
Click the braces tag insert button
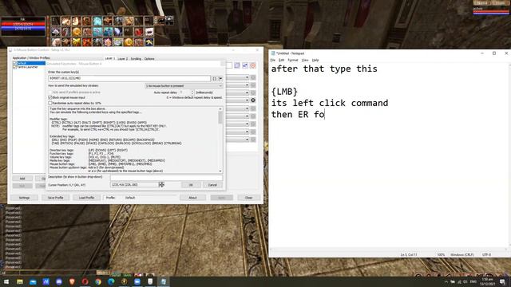coord(215,78)
